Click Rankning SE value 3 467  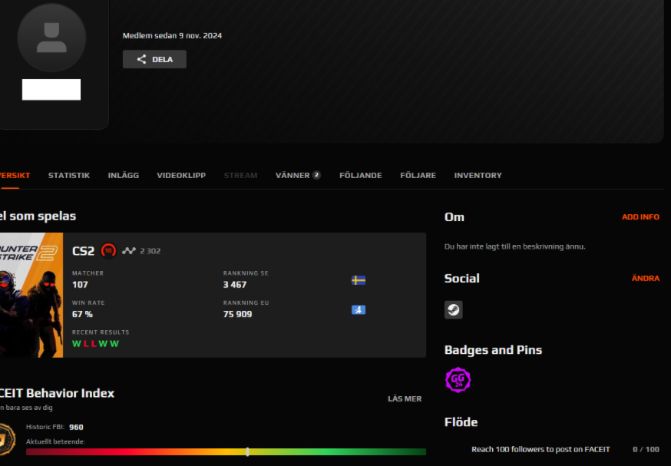pos(234,285)
